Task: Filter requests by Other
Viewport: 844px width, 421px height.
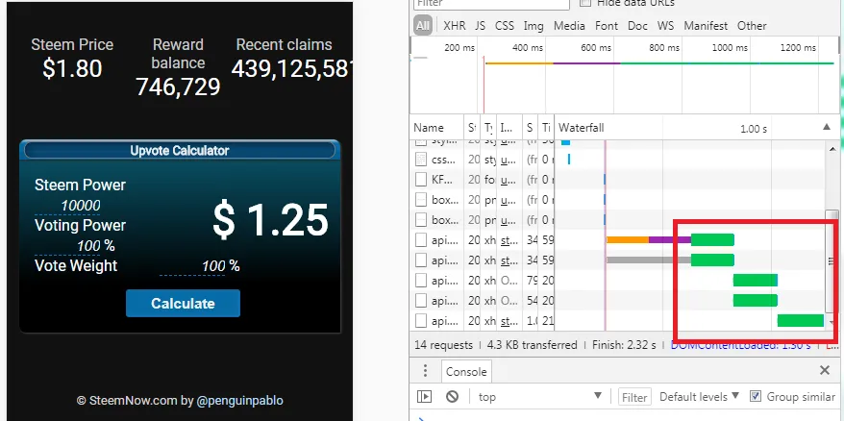Action: coord(752,25)
